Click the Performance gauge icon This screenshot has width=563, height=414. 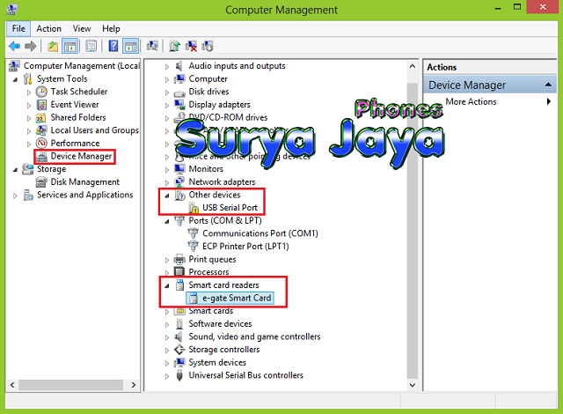pyautogui.click(x=41, y=144)
